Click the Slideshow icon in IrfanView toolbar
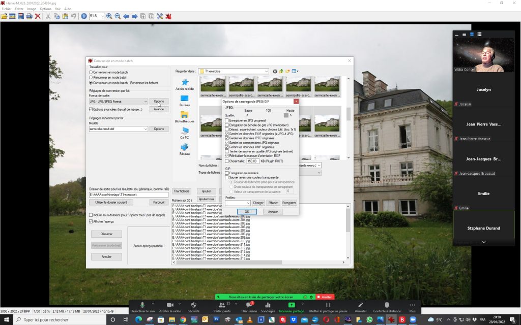Screen dimensions: 521x325 pyautogui.click(x=12, y=16)
